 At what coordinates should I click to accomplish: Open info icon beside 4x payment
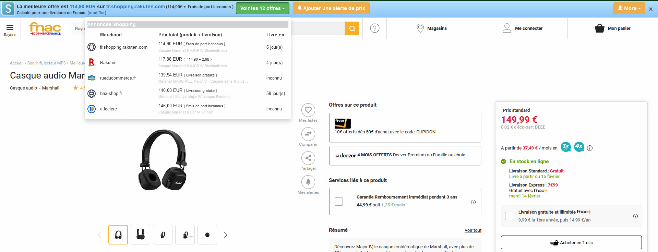pos(590,148)
